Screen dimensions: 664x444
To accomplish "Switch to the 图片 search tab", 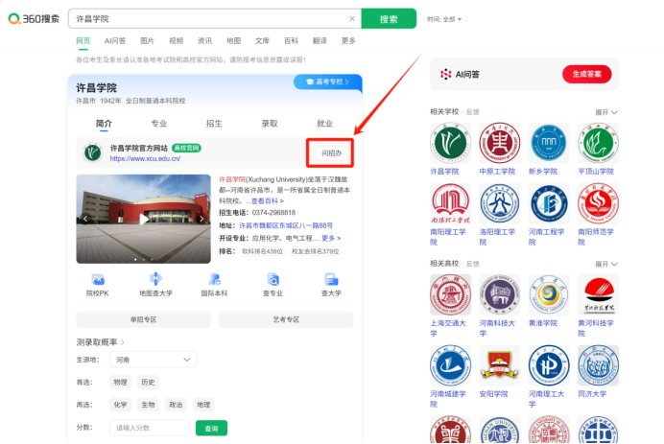I will click(x=147, y=40).
